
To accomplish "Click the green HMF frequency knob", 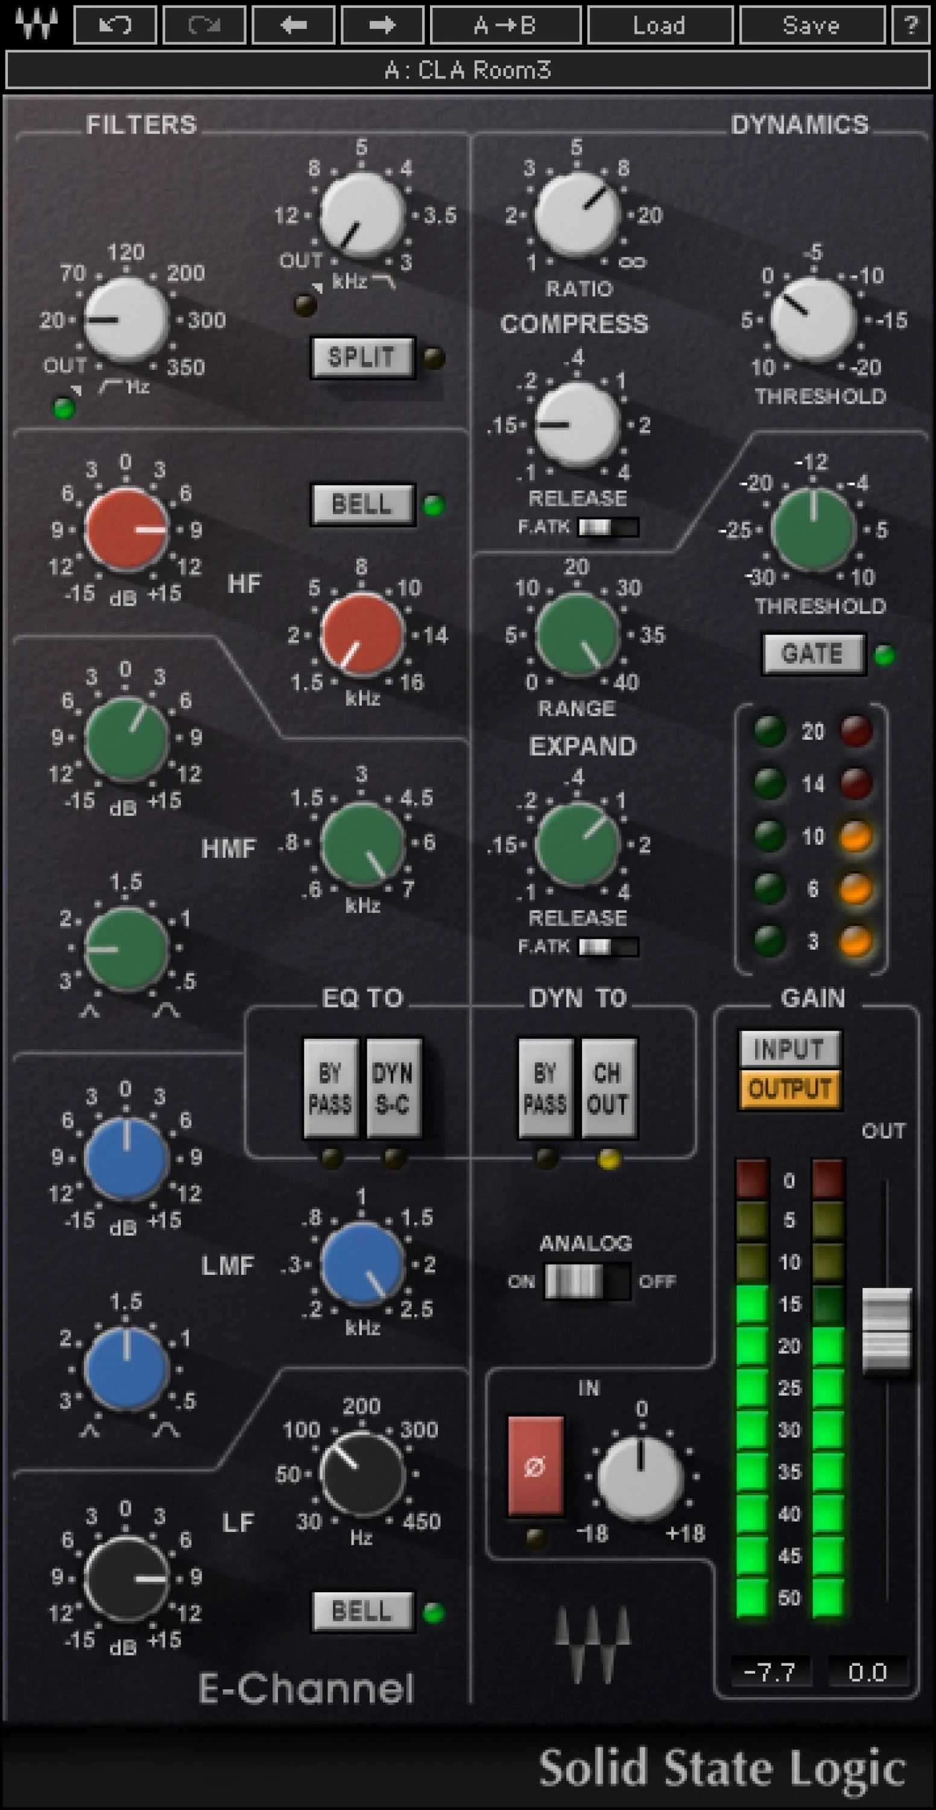I will pyautogui.click(x=362, y=843).
